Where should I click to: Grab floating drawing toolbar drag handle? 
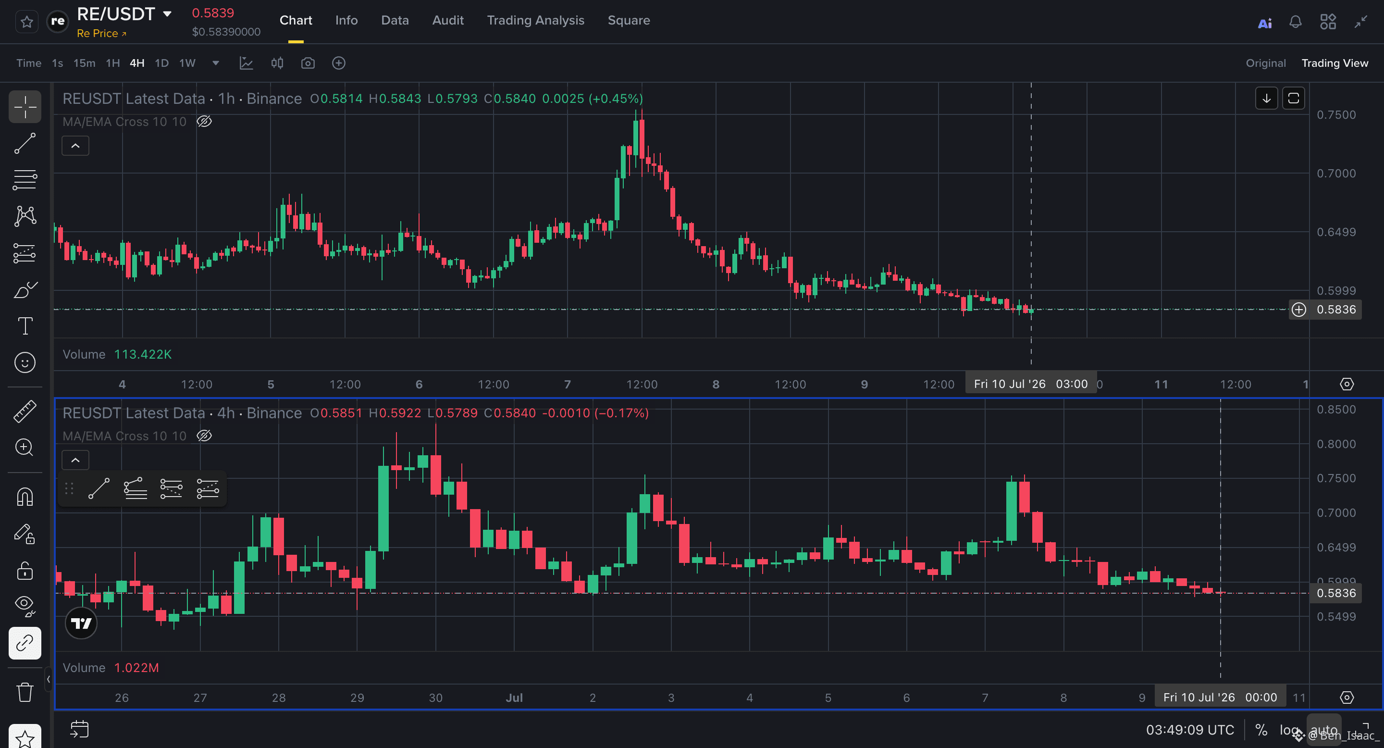pos(69,488)
